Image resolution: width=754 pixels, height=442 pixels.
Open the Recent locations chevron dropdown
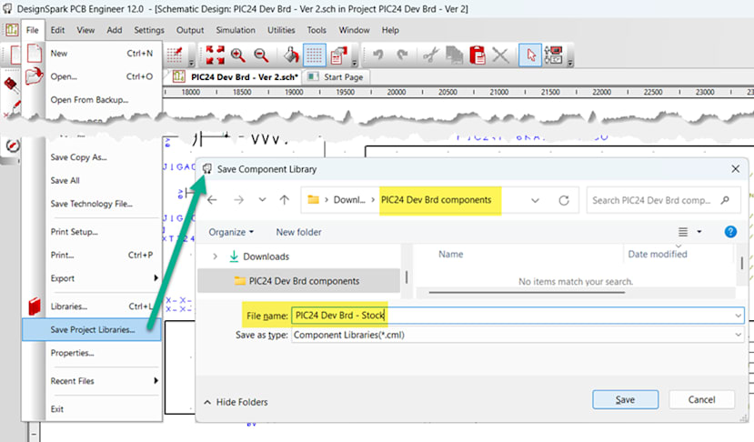262,199
